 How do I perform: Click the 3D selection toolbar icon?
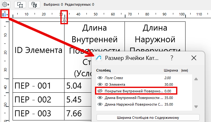coord(34,5)
